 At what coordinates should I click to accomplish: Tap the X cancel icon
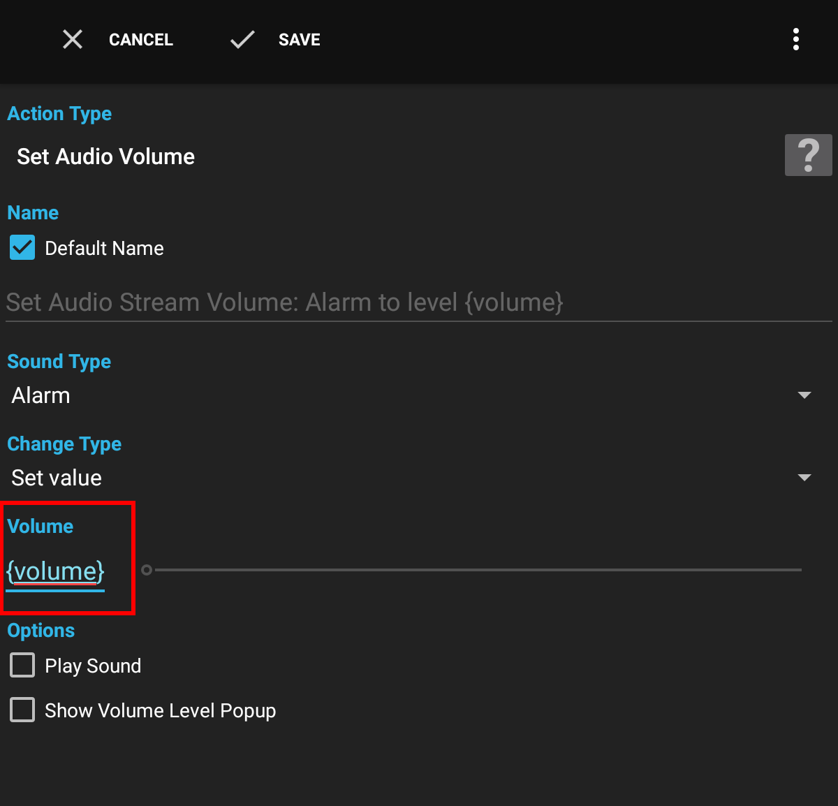(x=73, y=39)
